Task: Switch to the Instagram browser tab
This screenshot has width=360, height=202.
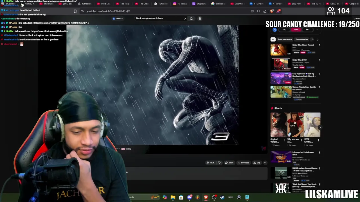Action: coord(180,4)
